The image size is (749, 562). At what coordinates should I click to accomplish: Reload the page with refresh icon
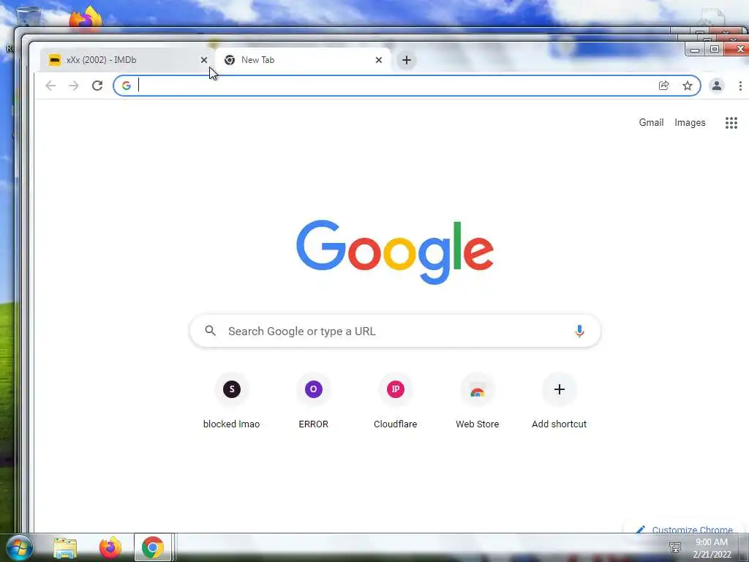point(97,86)
